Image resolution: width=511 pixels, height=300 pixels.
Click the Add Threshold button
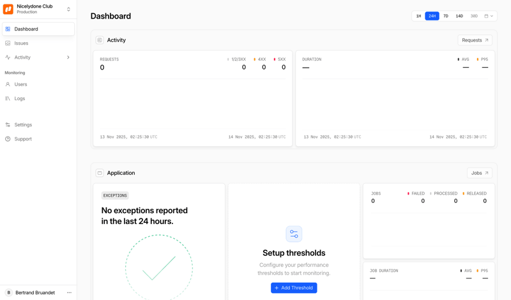294,288
